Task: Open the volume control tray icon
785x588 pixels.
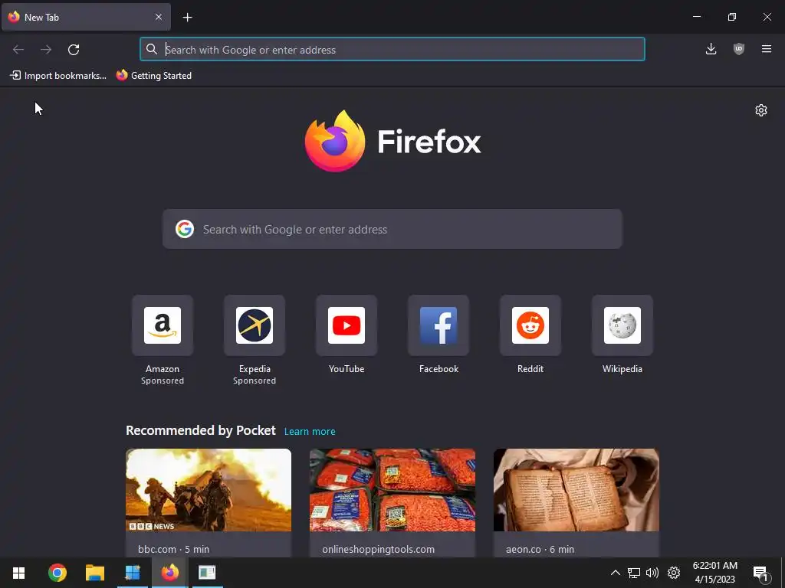Action: 652,573
